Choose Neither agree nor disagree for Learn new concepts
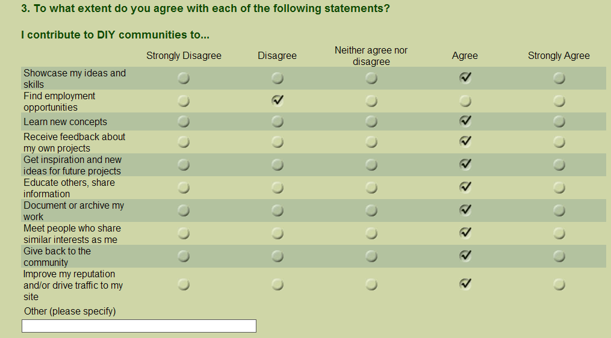 tap(371, 121)
